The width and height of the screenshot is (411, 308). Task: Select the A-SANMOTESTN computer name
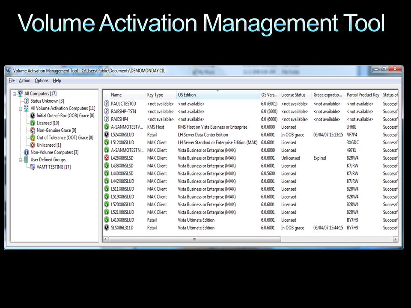(127, 150)
